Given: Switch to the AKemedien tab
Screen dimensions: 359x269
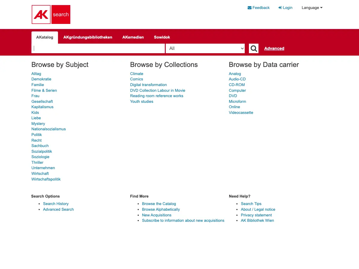Looking at the screenshot, I should point(133,37).
